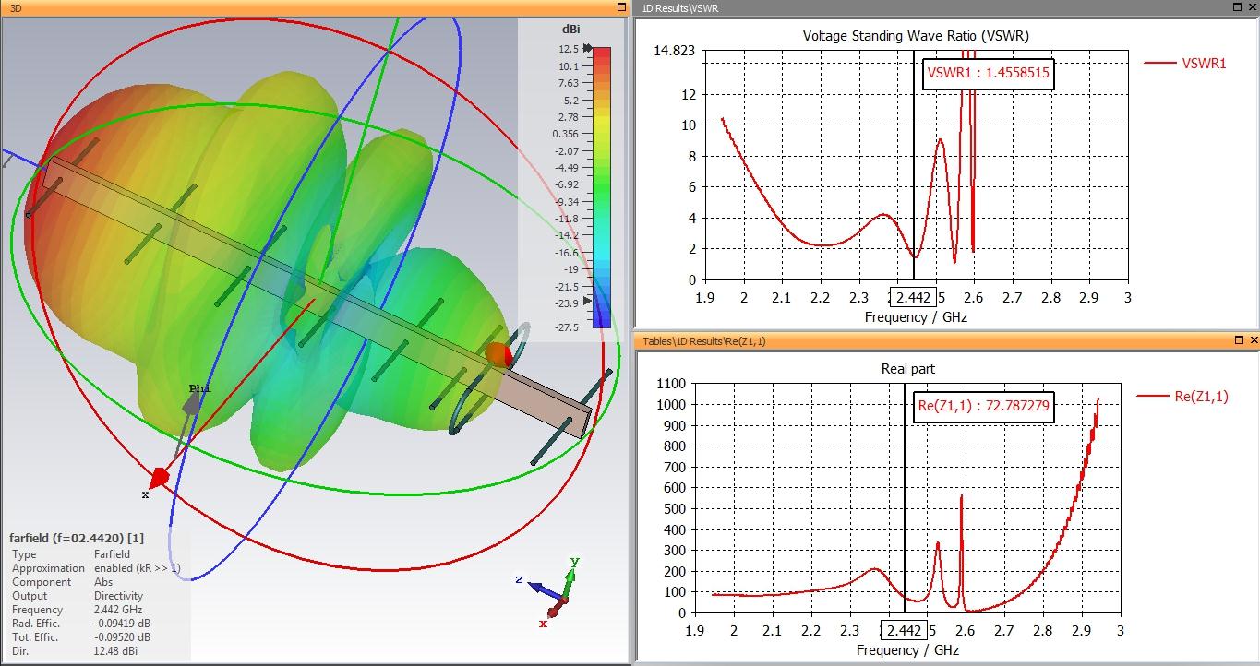Click the Frequency 2.442 GHz info value

point(118,610)
